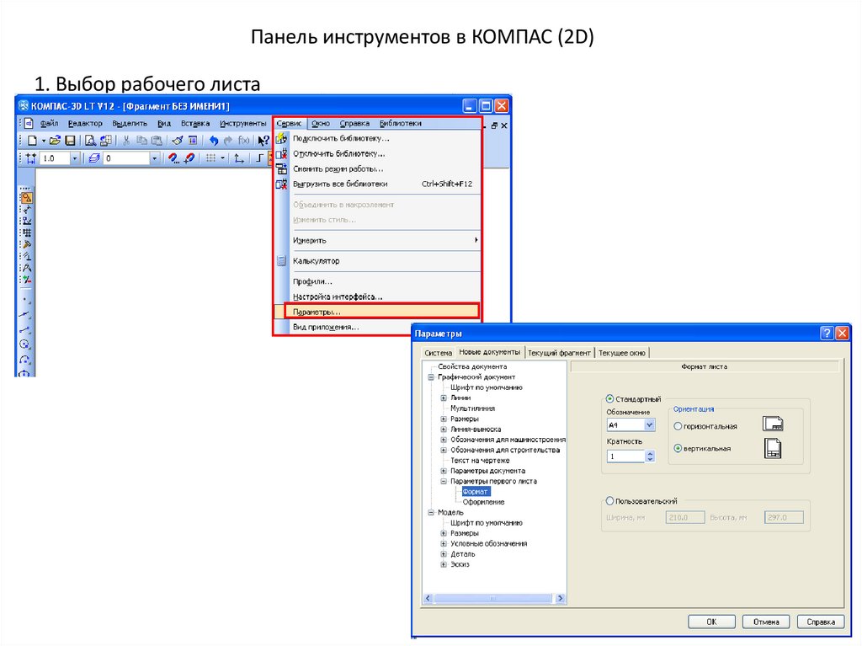Click the copy properties brush icon
Screen dimensions: 862x646
coord(177,141)
